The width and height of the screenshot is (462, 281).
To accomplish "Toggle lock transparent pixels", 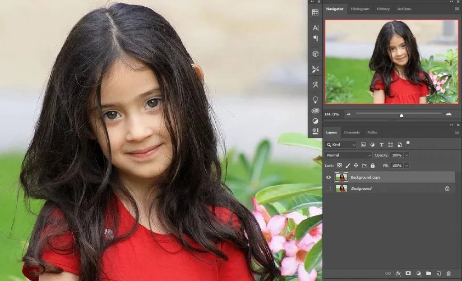I will 339,166.
